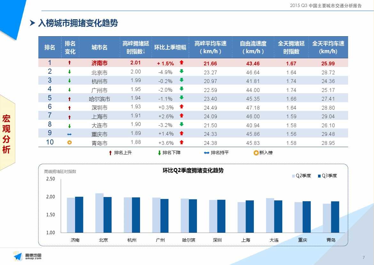Click the 青岛 Q3 dark blue bar
The width and height of the screenshot is (374, 265).
[x=335, y=217]
